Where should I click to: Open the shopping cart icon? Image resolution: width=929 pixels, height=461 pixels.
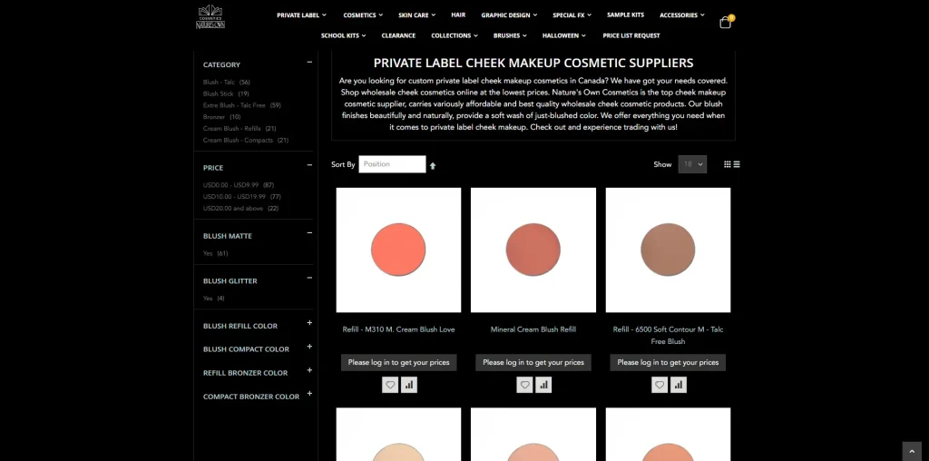(726, 22)
